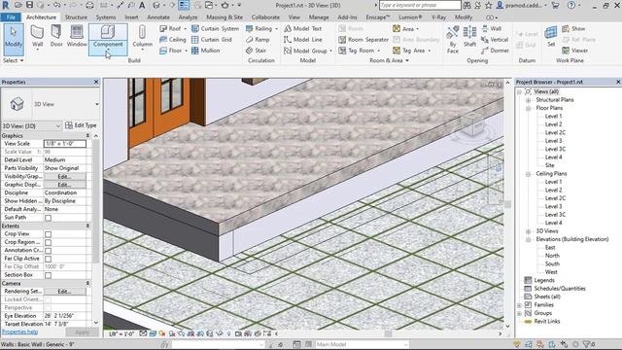The height and width of the screenshot is (350, 622).
Task: Click the Set work plane tool
Action: point(551,37)
